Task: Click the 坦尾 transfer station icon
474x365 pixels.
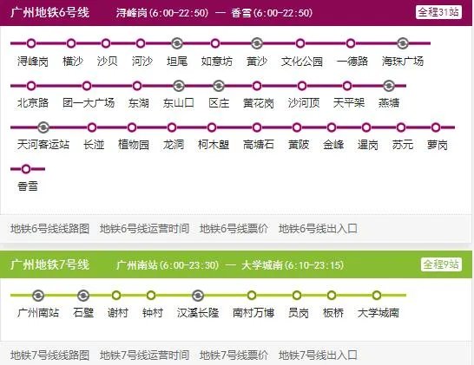Action: click(177, 43)
